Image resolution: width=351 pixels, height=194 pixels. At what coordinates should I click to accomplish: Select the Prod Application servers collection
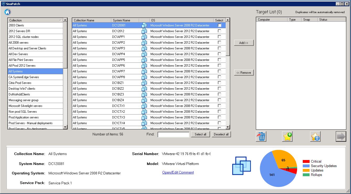pyautogui.click(x=35, y=117)
